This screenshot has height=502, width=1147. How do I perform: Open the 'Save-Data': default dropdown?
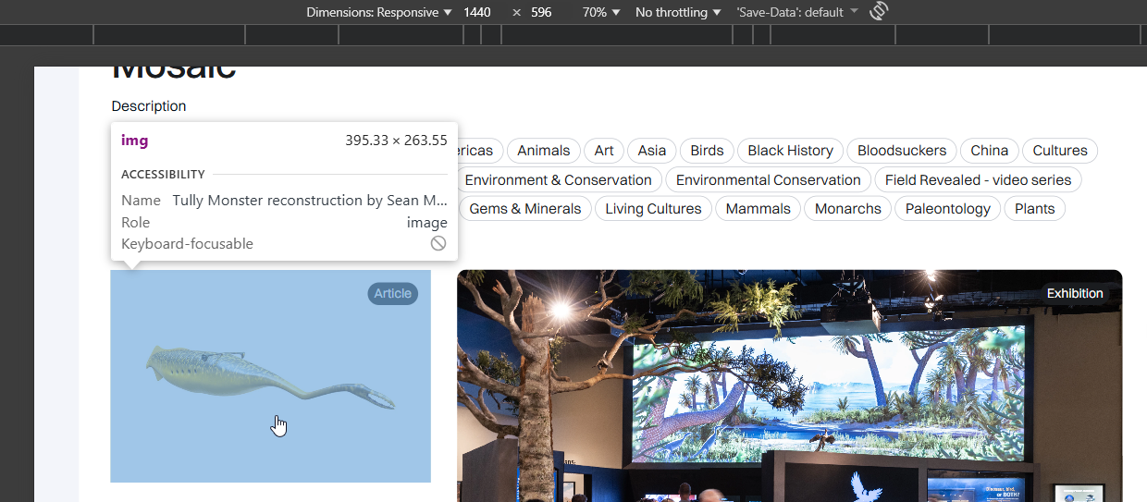tap(797, 12)
